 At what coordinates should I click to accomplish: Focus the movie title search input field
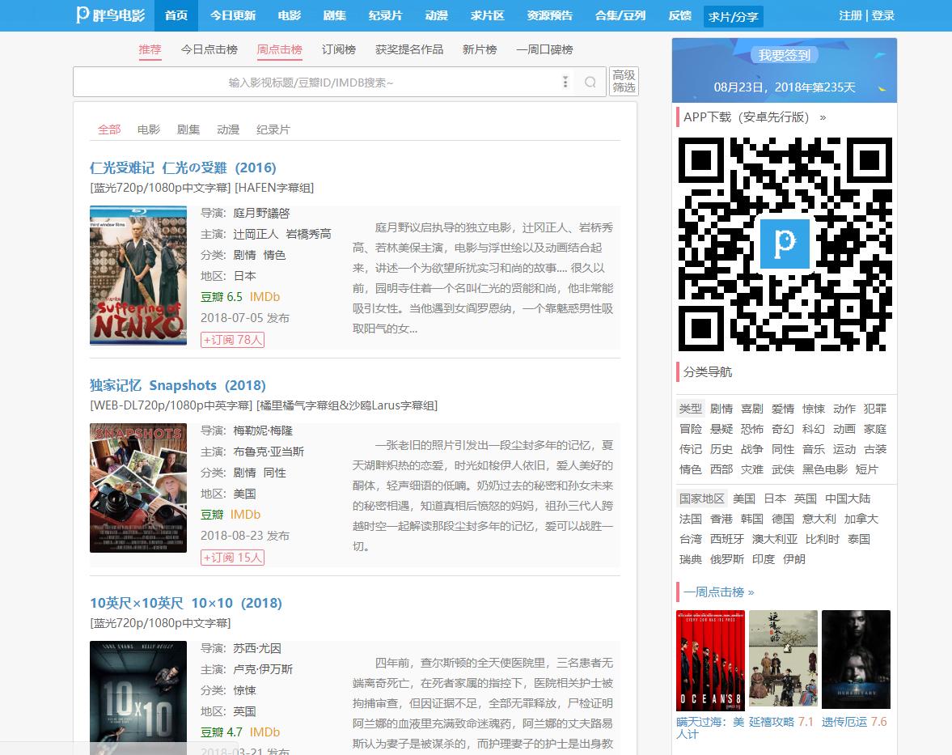click(311, 82)
